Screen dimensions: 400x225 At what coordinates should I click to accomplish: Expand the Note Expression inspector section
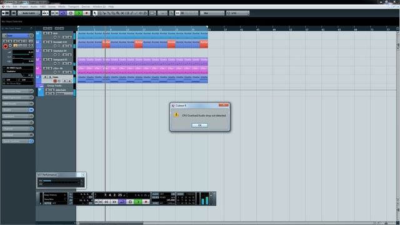[x=18, y=97]
